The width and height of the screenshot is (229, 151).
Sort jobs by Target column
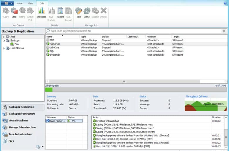coord(199,37)
